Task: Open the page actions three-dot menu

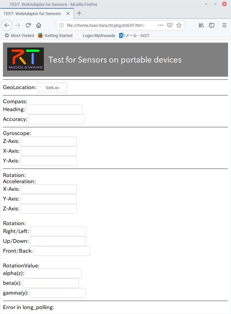Action: pyautogui.click(x=160, y=25)
